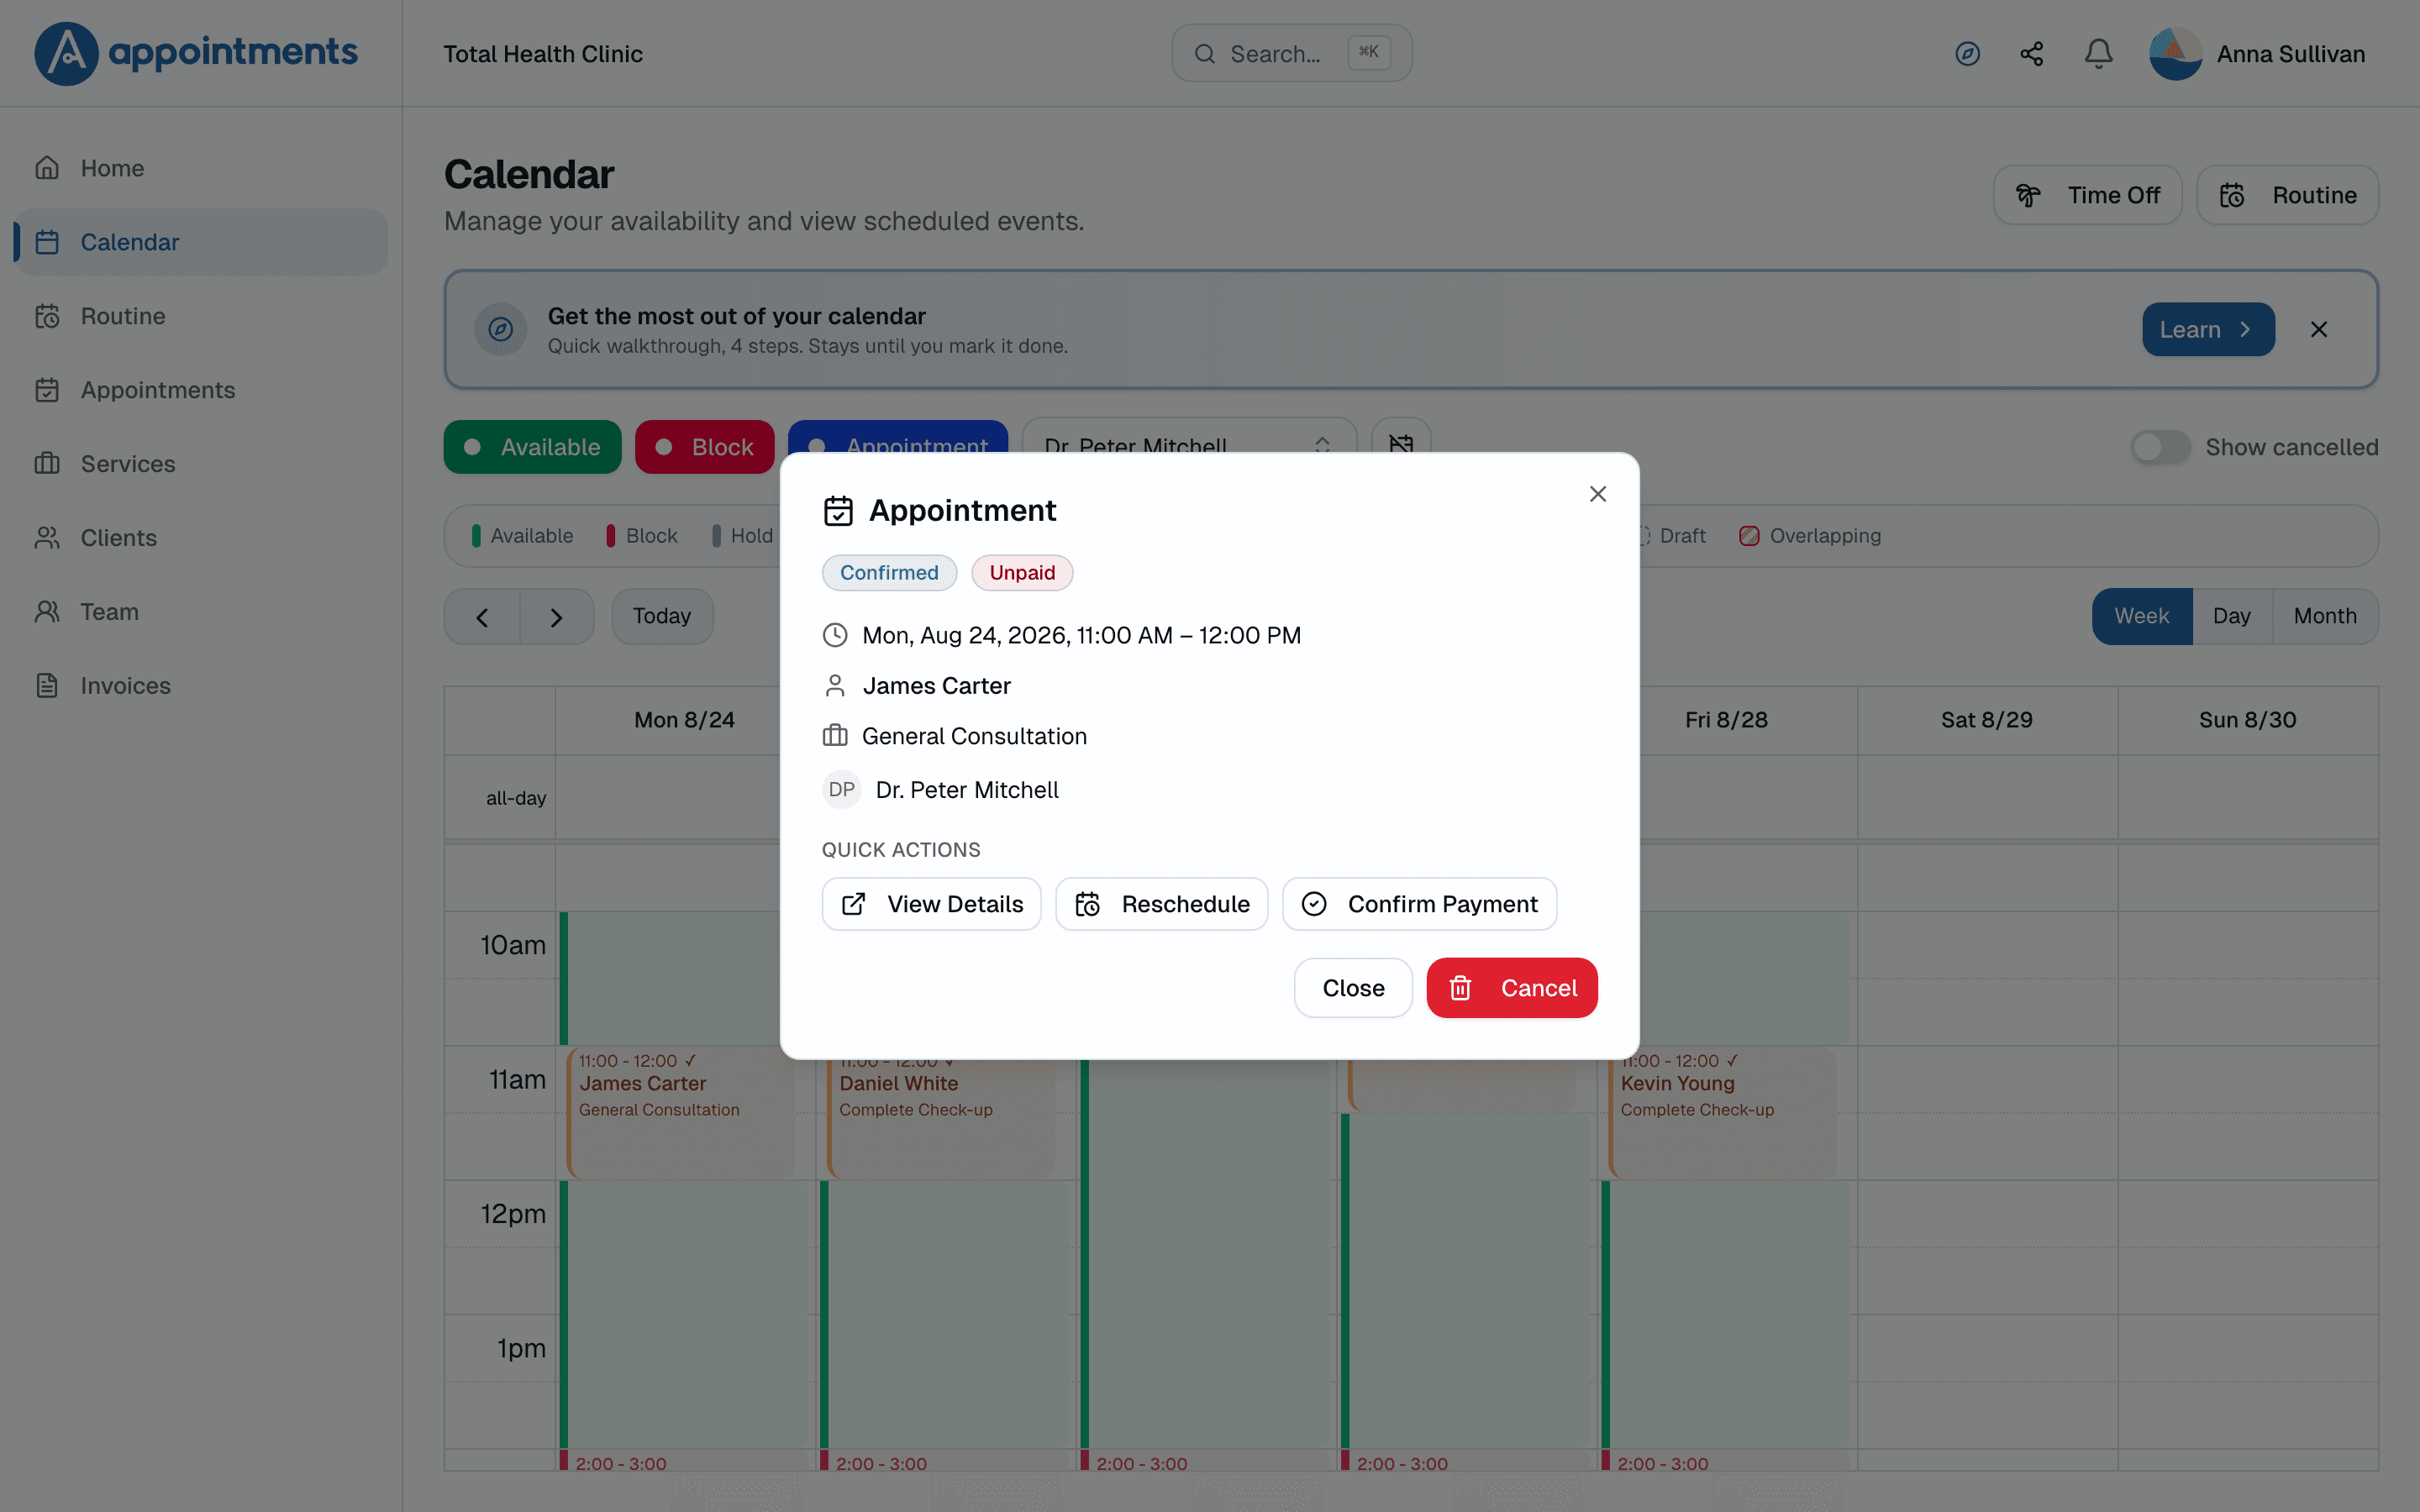Click the calendar-off icon button
The height and width of the screenshot is (1512, 2420).
(1401, 437)
